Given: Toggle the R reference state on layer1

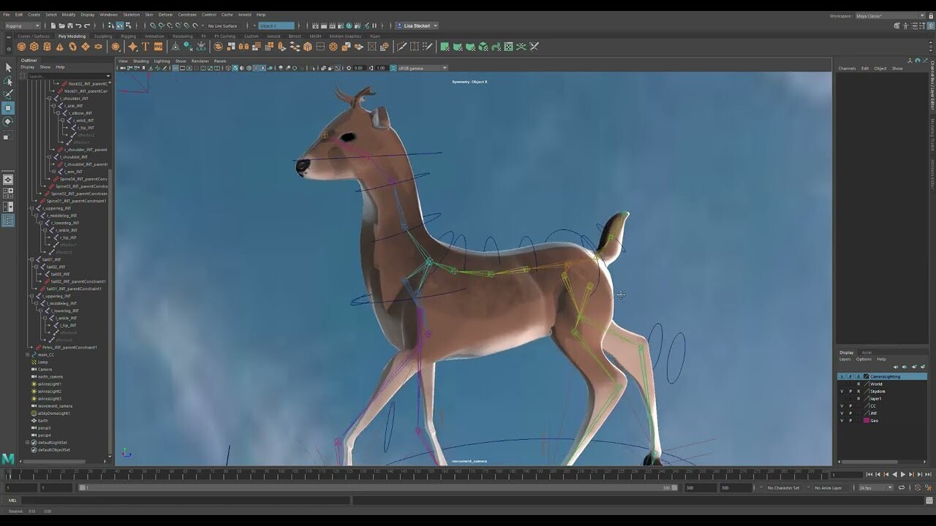Looking at the screenshot, I should point(858,399).
